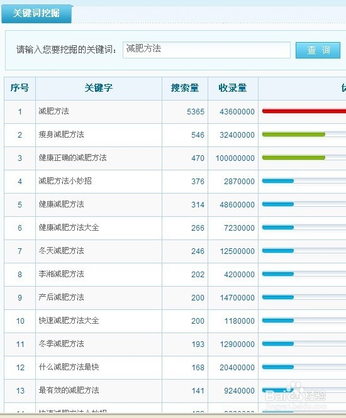Click the 查询 search button
The image size is (346, 418).
coord(318,50)
